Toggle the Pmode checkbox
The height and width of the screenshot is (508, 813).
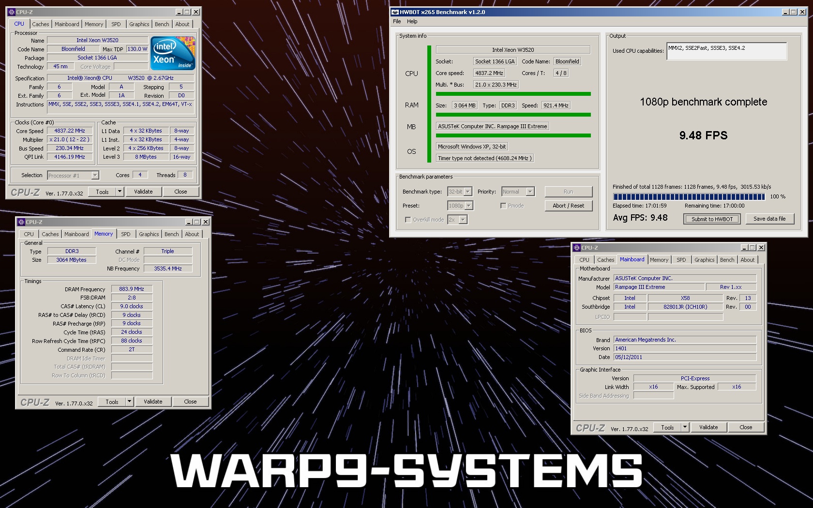coord(503,206)
